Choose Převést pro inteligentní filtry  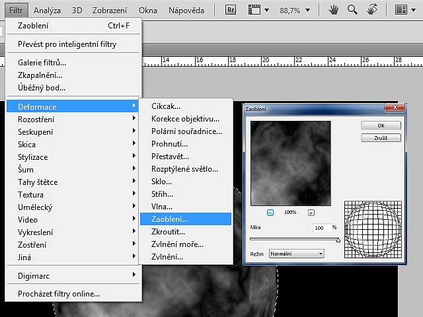click(x=73, y=44)
